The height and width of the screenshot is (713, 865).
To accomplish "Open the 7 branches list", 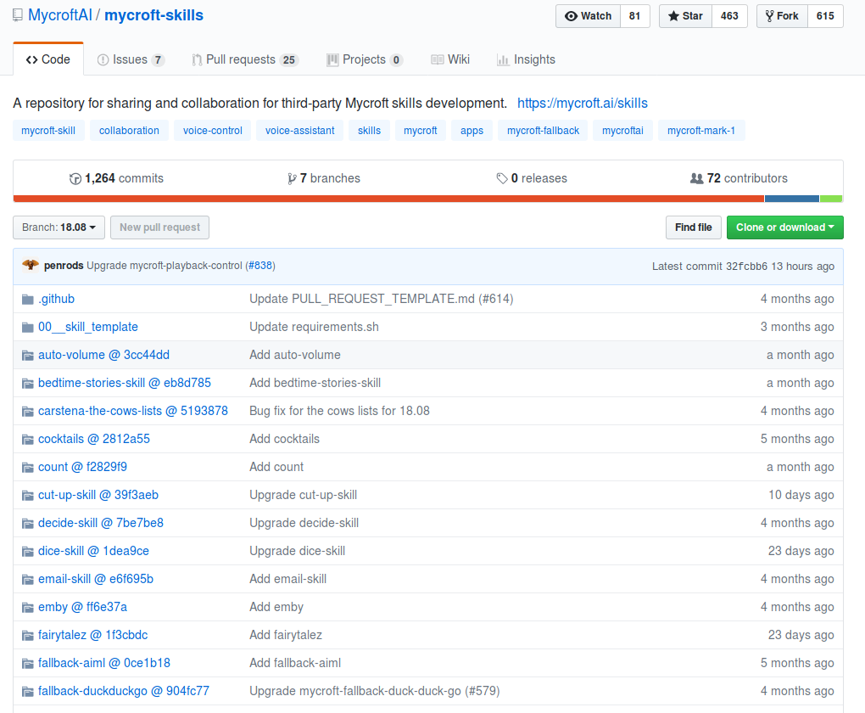I will coord(324,178).
